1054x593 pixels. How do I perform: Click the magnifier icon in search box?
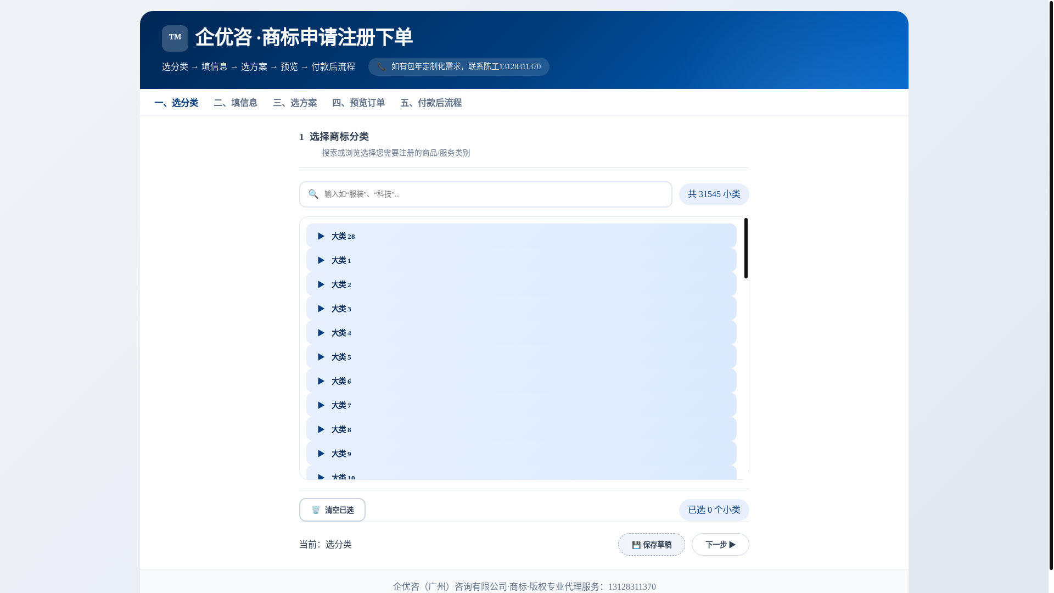[313, 194]
